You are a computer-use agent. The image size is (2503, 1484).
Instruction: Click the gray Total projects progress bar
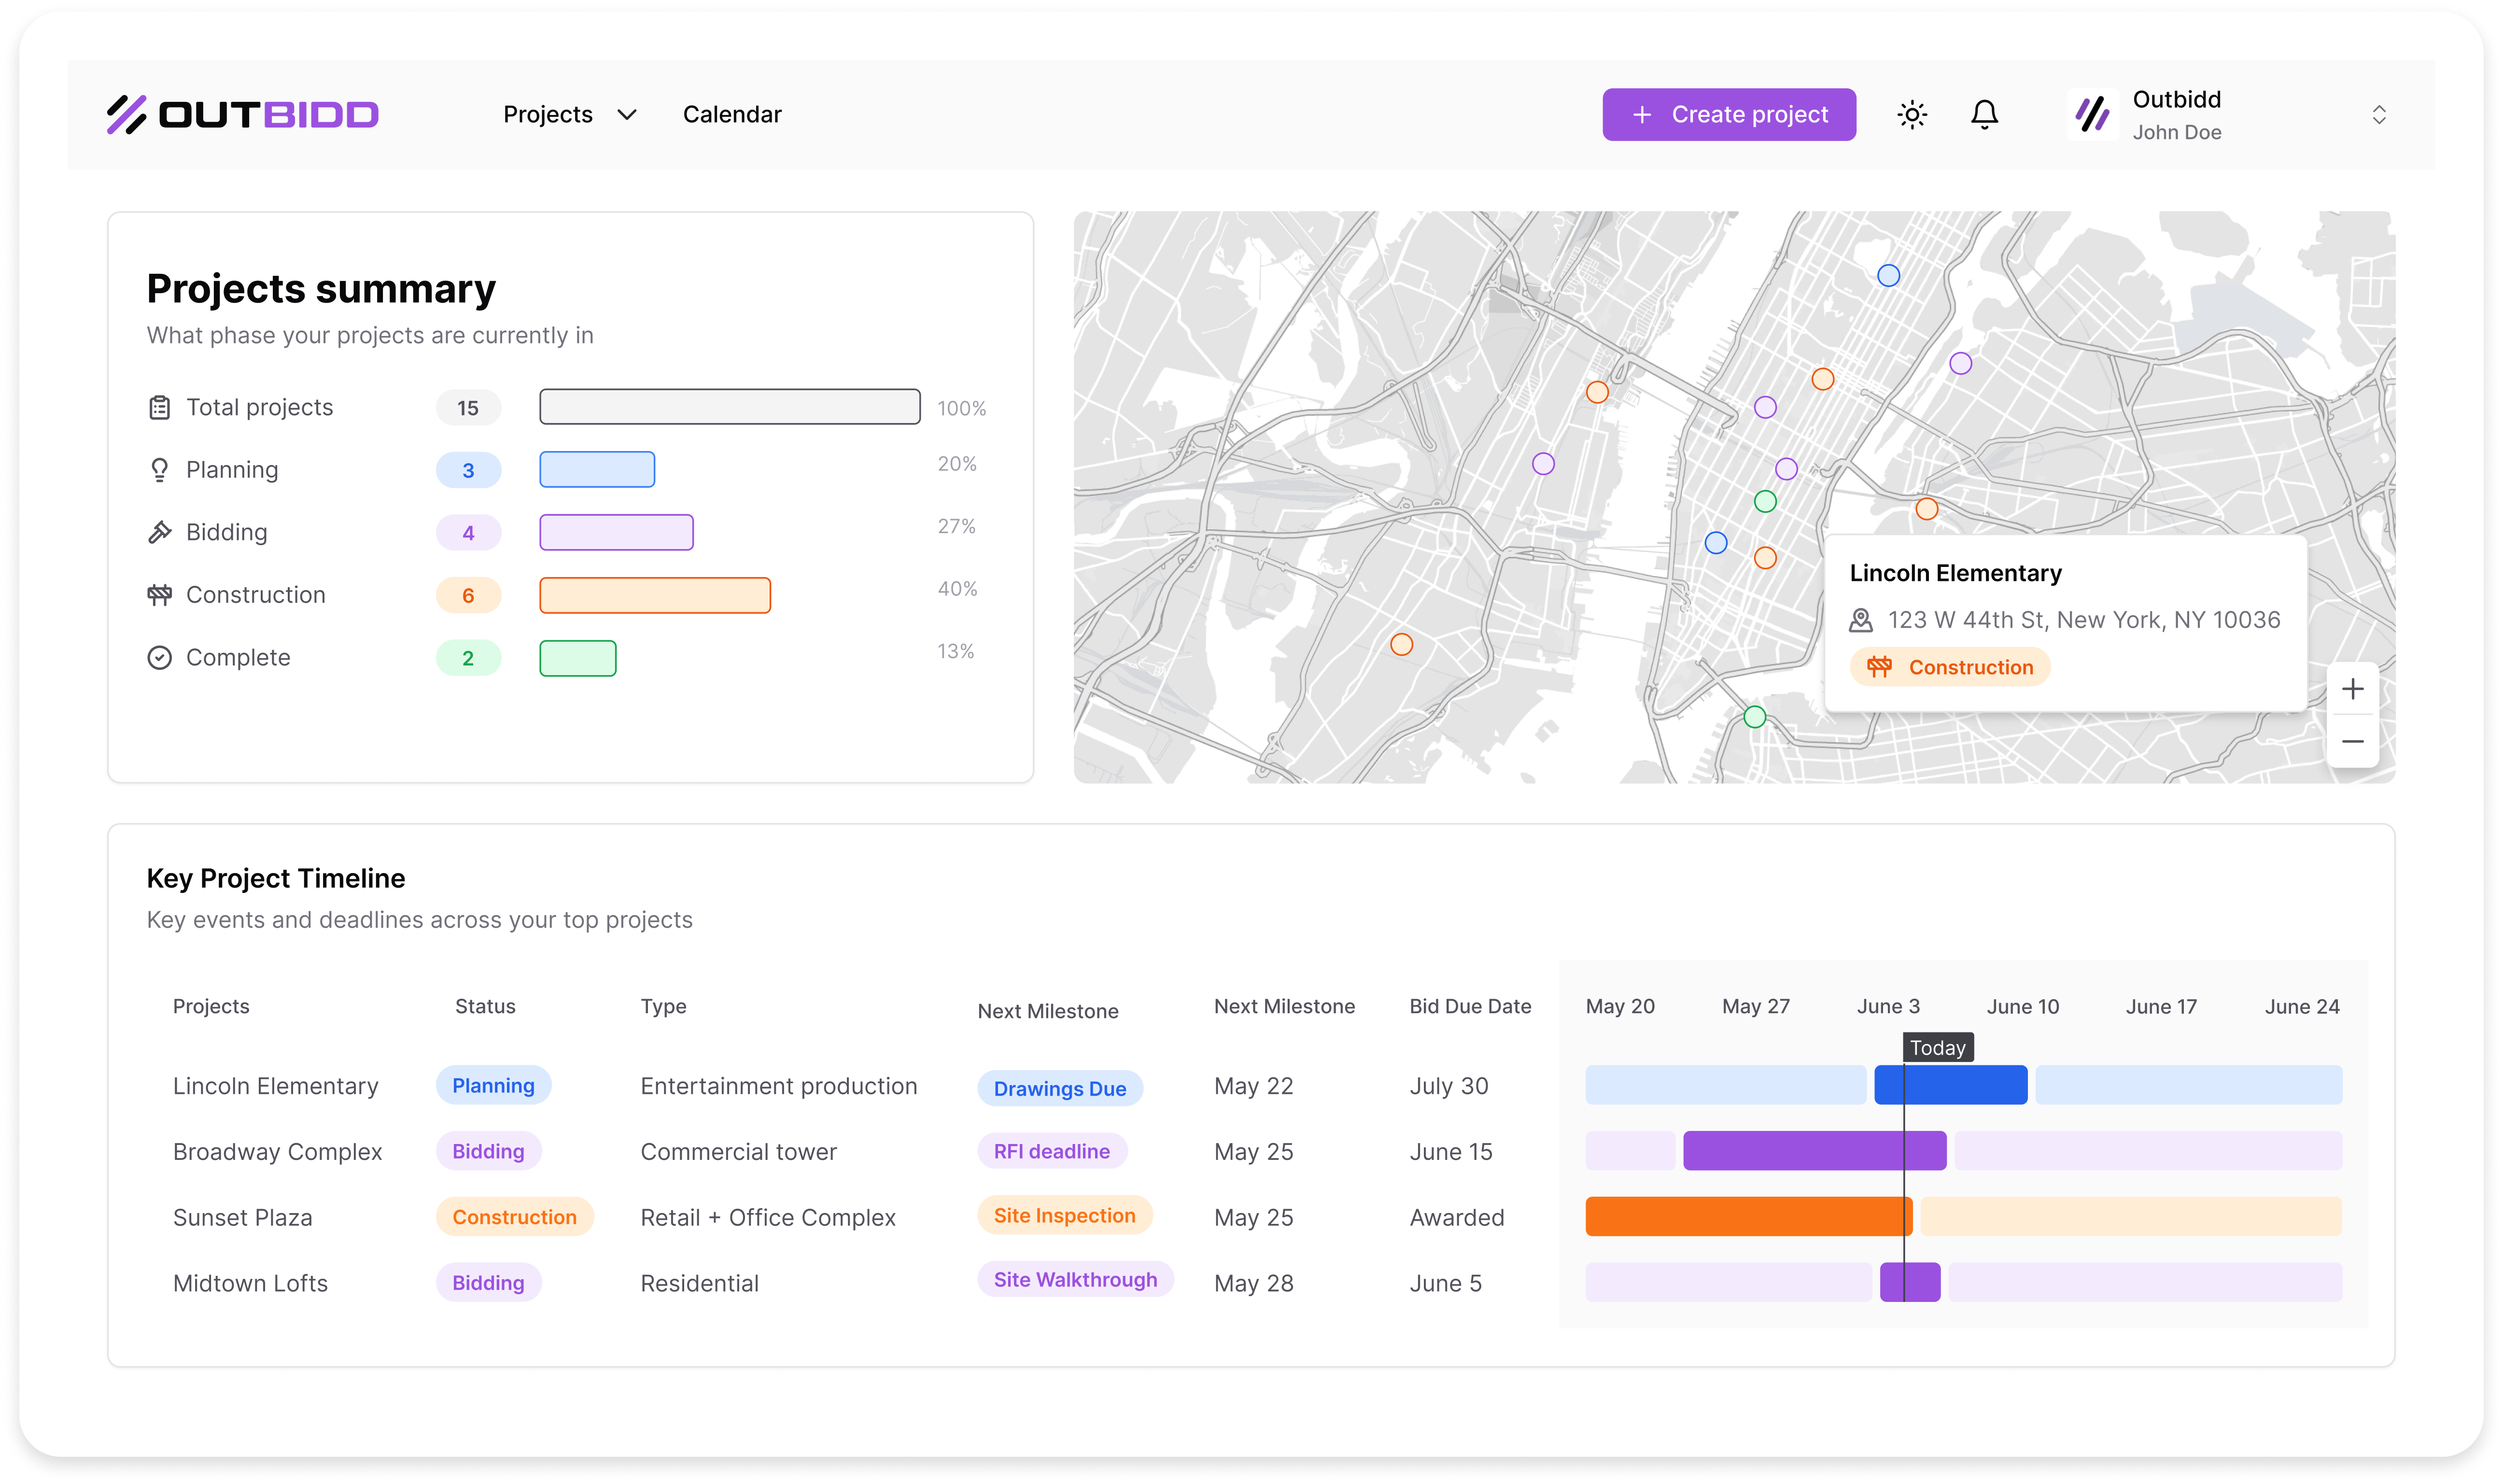click(x=730, y=407)
